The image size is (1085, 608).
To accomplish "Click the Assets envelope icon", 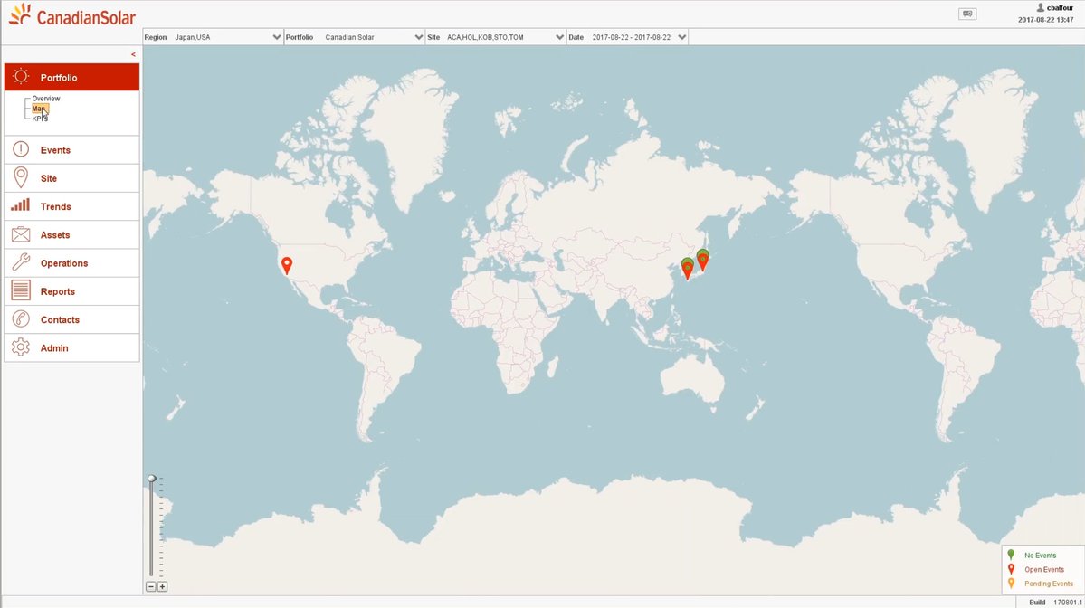I will [x=22, y=233].
